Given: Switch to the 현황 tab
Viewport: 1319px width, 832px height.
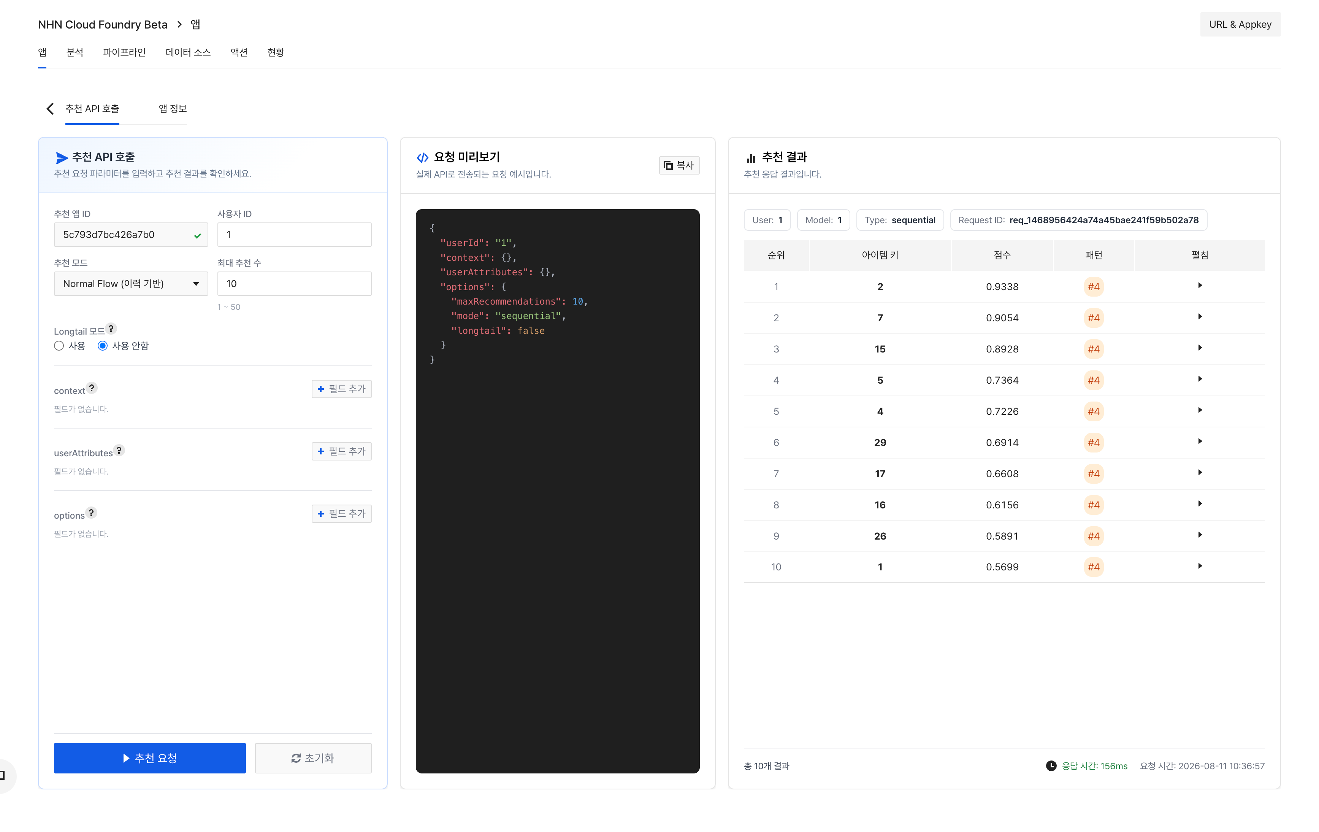Looking at the screenshot, I should point(276,52).
